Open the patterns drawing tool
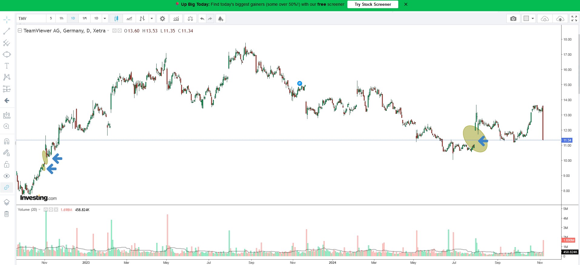Image resolution: width=580 pixels, height=265 pixels. click(x=7, y=77)
